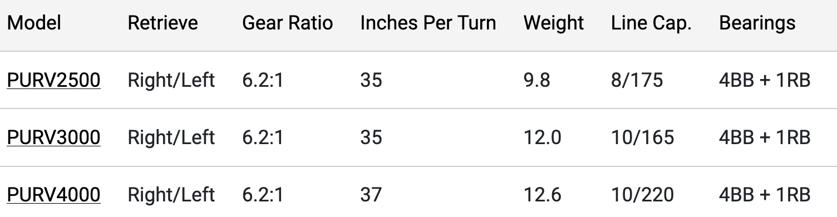Image resolution: width=837 pixels, height=217 pixels.
Task: Click the 37 inches per turn value
Action: click(371, 195)
